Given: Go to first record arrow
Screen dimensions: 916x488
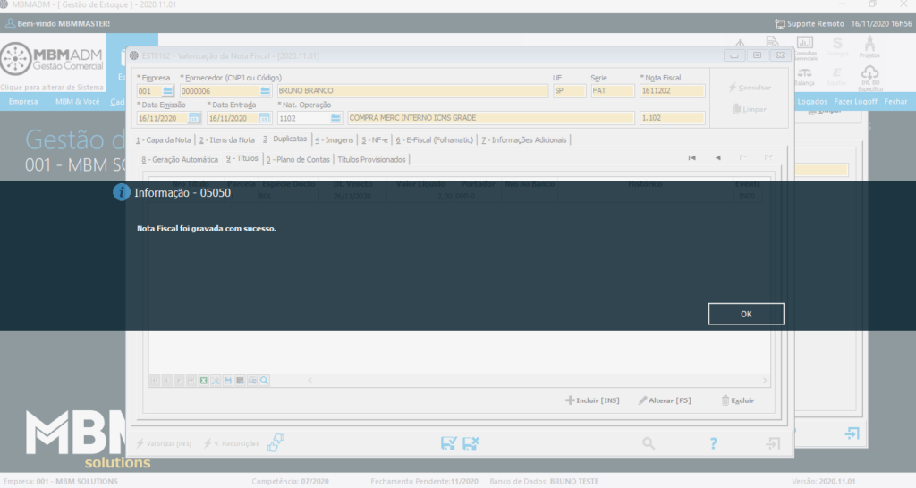Looking at the screenshot, I should 691,157.
